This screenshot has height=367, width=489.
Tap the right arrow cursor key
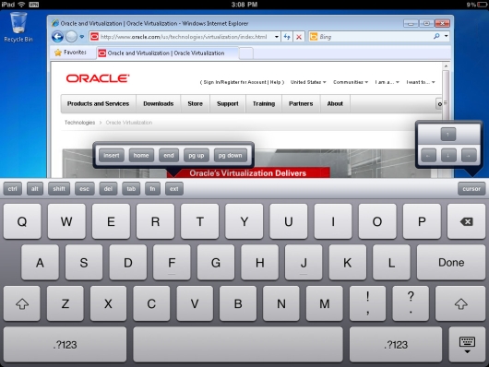point(469,155)
